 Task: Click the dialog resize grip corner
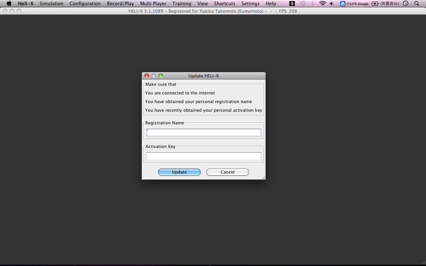click(263, 177)
